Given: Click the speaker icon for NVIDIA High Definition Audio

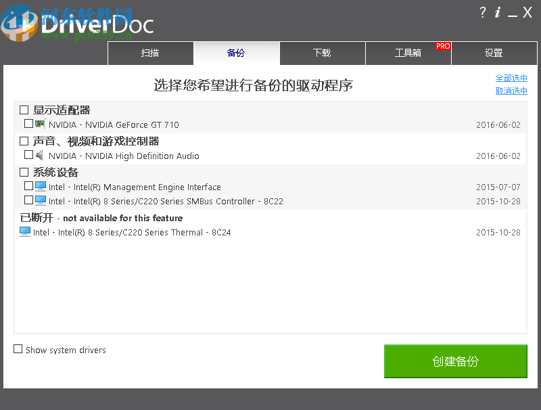Looking at the screenshot, I should point(39,156).
